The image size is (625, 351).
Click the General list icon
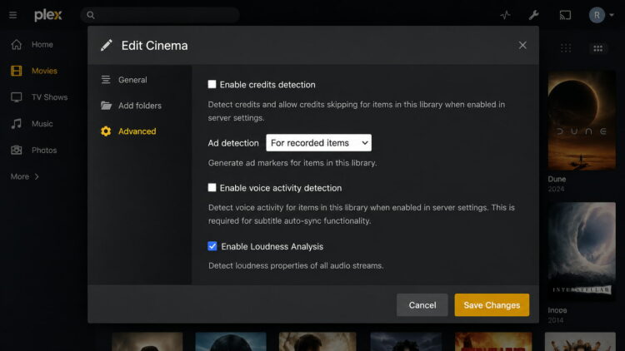click(106, 80)
